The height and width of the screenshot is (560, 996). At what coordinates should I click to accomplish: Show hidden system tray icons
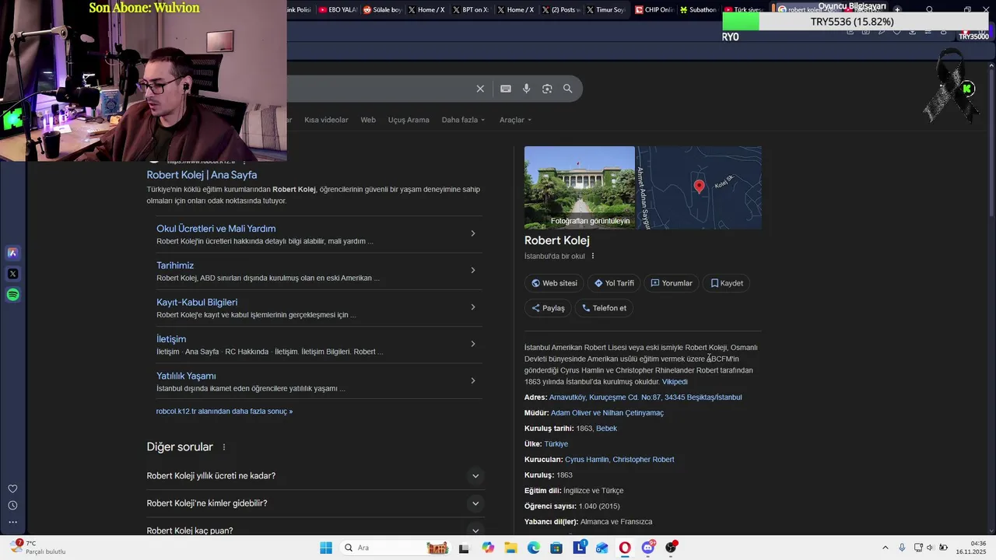[885, 548]
